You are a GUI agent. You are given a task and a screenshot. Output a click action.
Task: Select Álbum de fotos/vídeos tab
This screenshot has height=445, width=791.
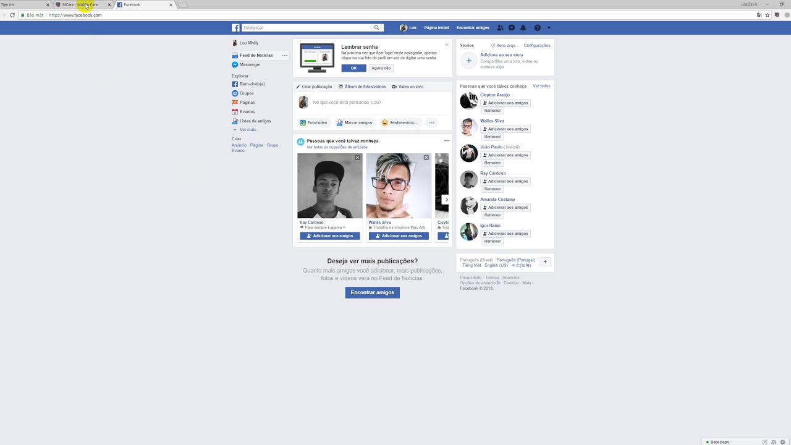click(362, 87)
